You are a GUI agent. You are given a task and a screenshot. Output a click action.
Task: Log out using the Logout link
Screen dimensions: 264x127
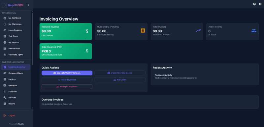coord(12,115)
